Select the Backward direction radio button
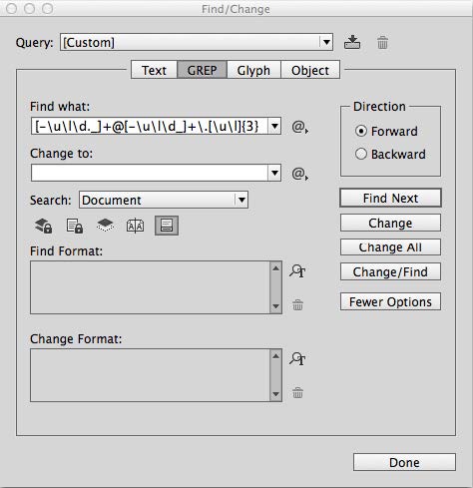 click(361, 154)
